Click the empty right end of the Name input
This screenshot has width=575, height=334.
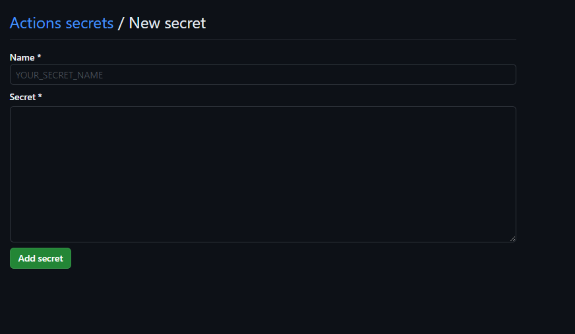tap(477, 74)
